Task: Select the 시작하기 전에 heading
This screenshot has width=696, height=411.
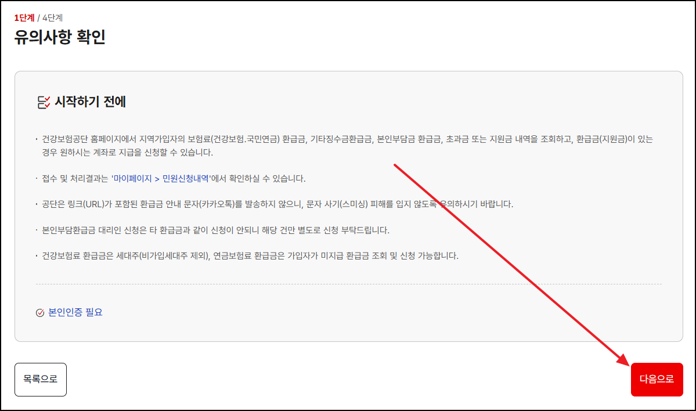Action: tap(90, 102)
